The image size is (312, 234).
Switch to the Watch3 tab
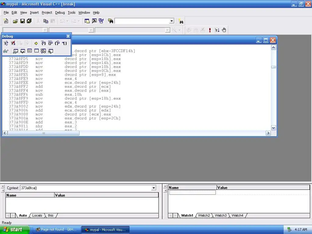(x=221, y=215)
